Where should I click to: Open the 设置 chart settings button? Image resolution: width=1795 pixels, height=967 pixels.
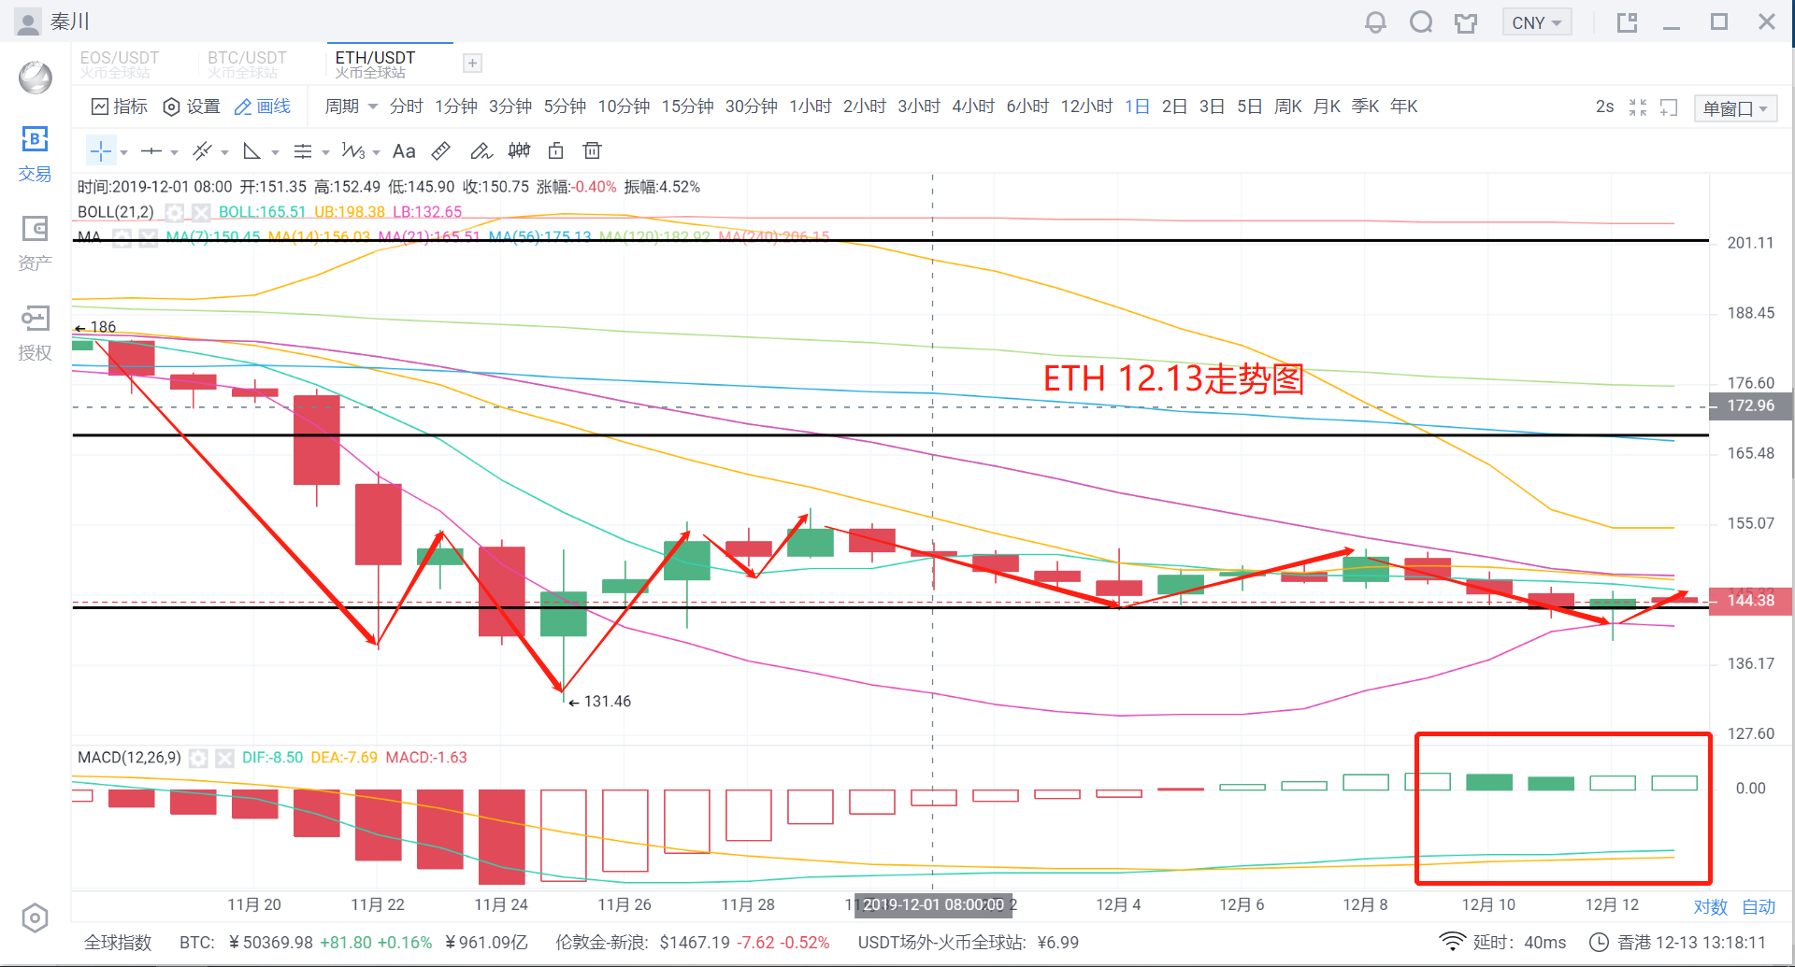tap(192, 107)
